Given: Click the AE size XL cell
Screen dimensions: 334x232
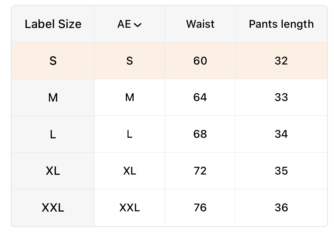Looking at the screenshot, I should pos(130,171).
